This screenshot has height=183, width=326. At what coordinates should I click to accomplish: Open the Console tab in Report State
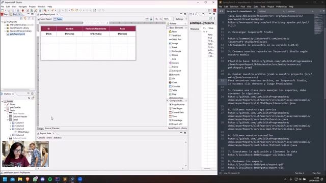tap(41, 138)
